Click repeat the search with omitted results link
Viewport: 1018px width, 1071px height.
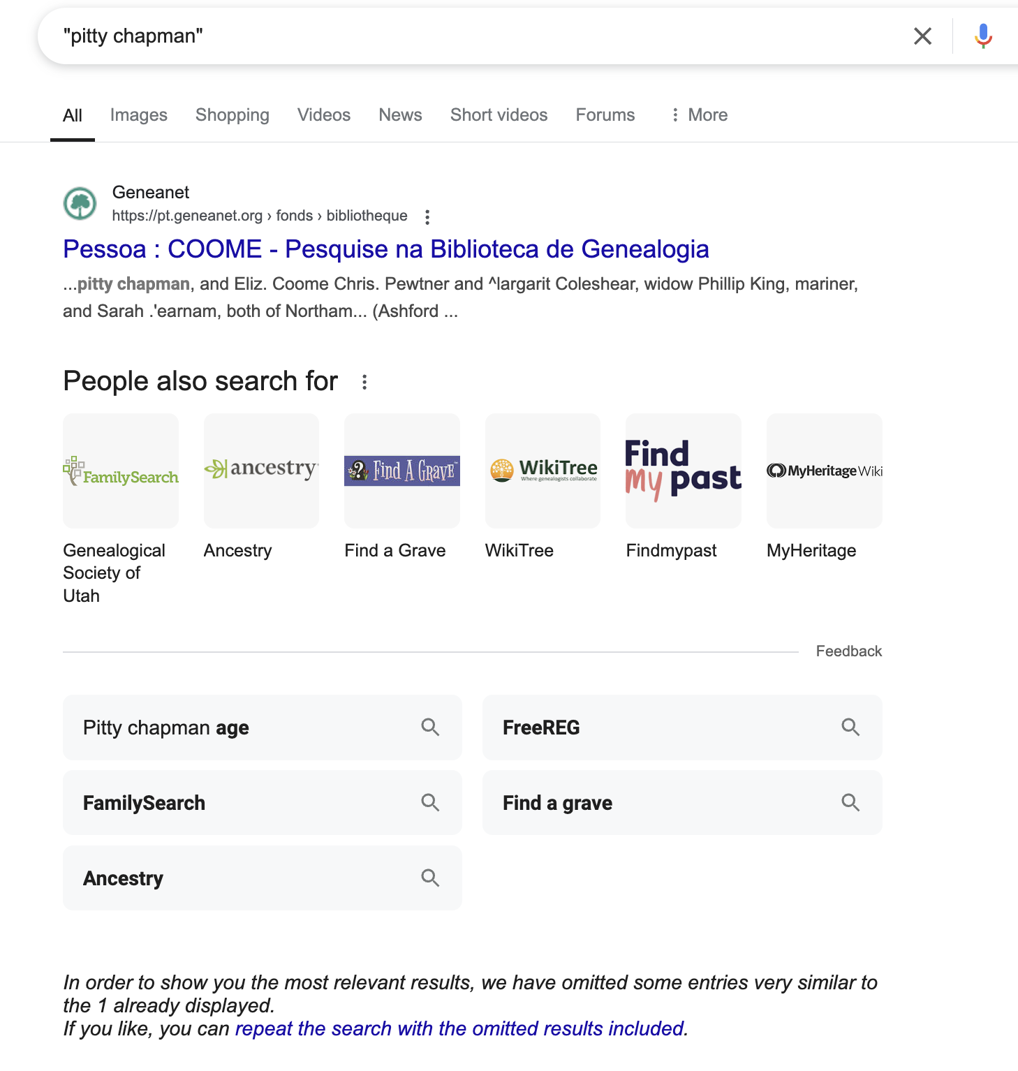(x=461, y=1028)
